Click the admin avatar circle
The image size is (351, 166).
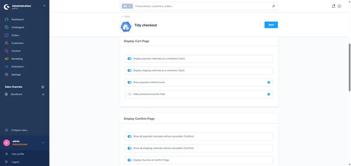6,143
